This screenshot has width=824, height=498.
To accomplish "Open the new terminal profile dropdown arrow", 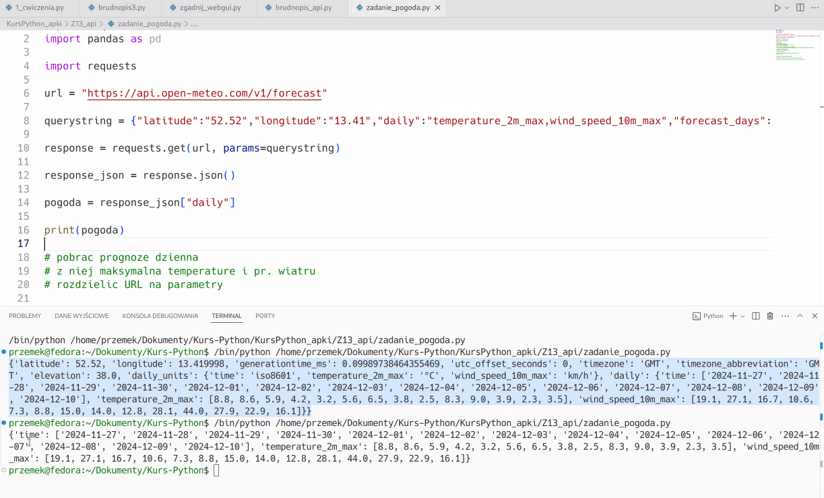I will click(x=742, y=316).
